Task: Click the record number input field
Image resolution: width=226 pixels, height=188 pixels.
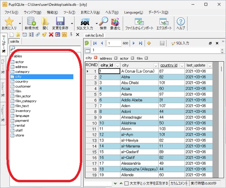Action: point(114,43)
